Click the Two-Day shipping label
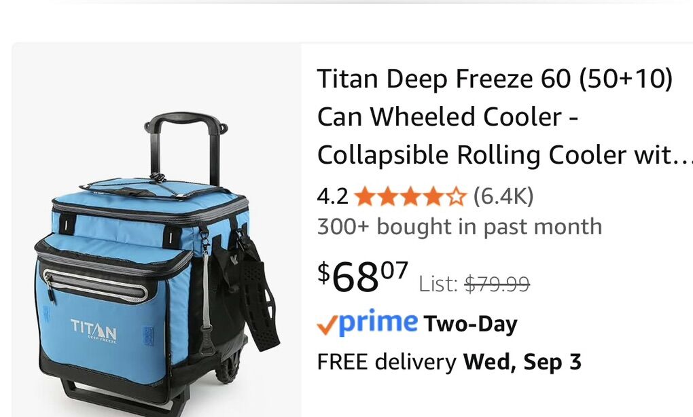The image size is (693, 417). point(470,324)
